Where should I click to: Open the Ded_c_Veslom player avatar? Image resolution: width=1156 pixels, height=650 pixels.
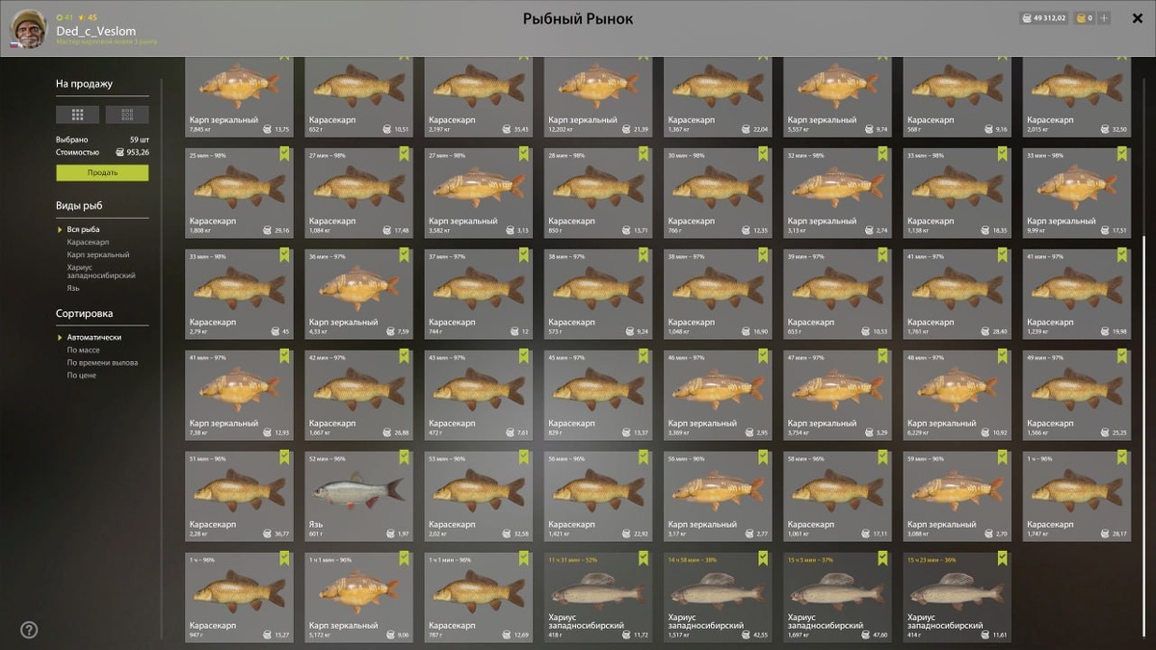tap(29, 29)
